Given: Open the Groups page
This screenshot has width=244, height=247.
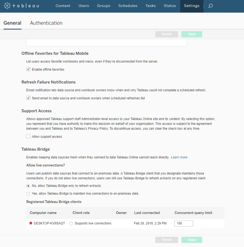Looking at the screenshot, I should click(x=103, y=6).
